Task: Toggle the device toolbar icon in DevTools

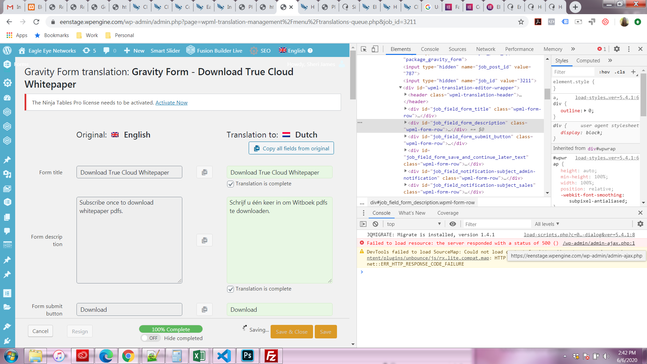Action: coord(375,49)
